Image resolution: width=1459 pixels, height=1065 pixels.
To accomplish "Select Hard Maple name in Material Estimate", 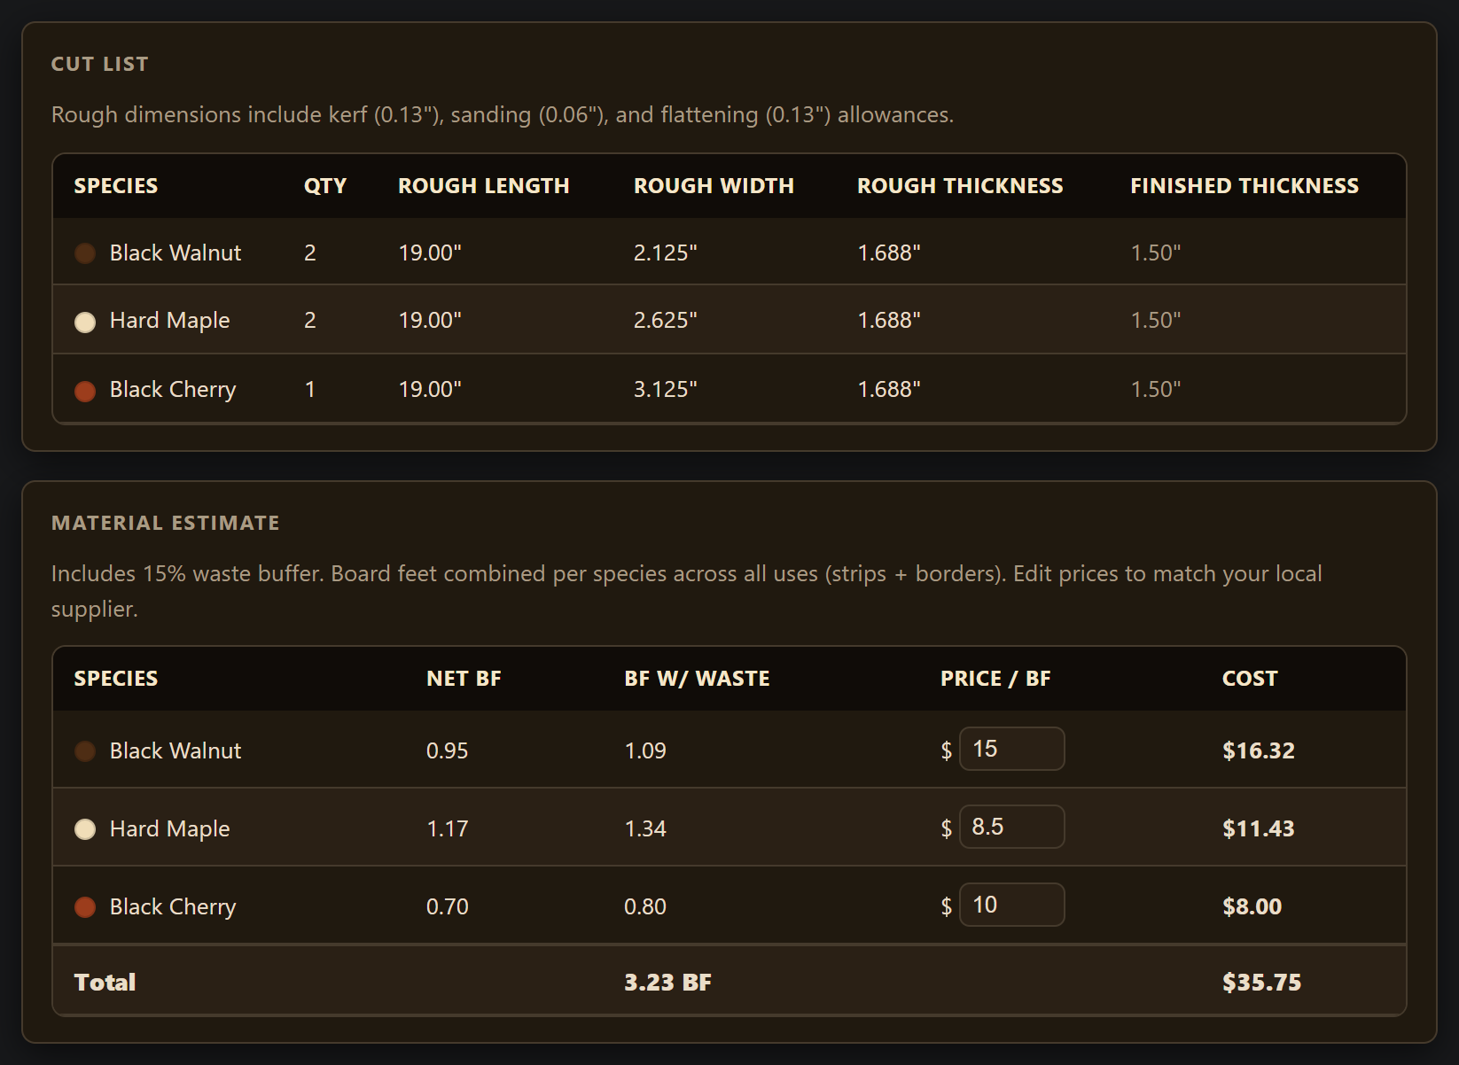I will (x=169, y=828).
